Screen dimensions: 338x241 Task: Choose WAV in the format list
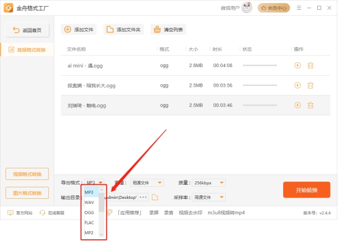click(92, 203)
